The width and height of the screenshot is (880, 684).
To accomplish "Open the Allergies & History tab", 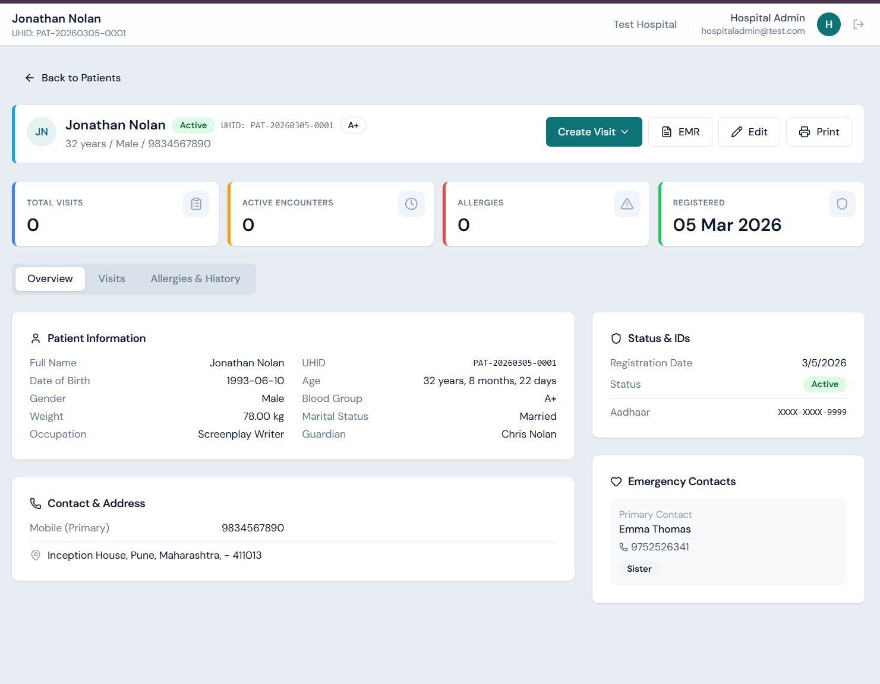I will point(195,278).
